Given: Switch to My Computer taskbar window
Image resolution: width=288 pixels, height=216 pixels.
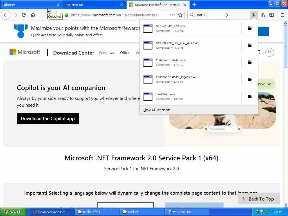Looking at the screenshot, I should pos(187,212).
